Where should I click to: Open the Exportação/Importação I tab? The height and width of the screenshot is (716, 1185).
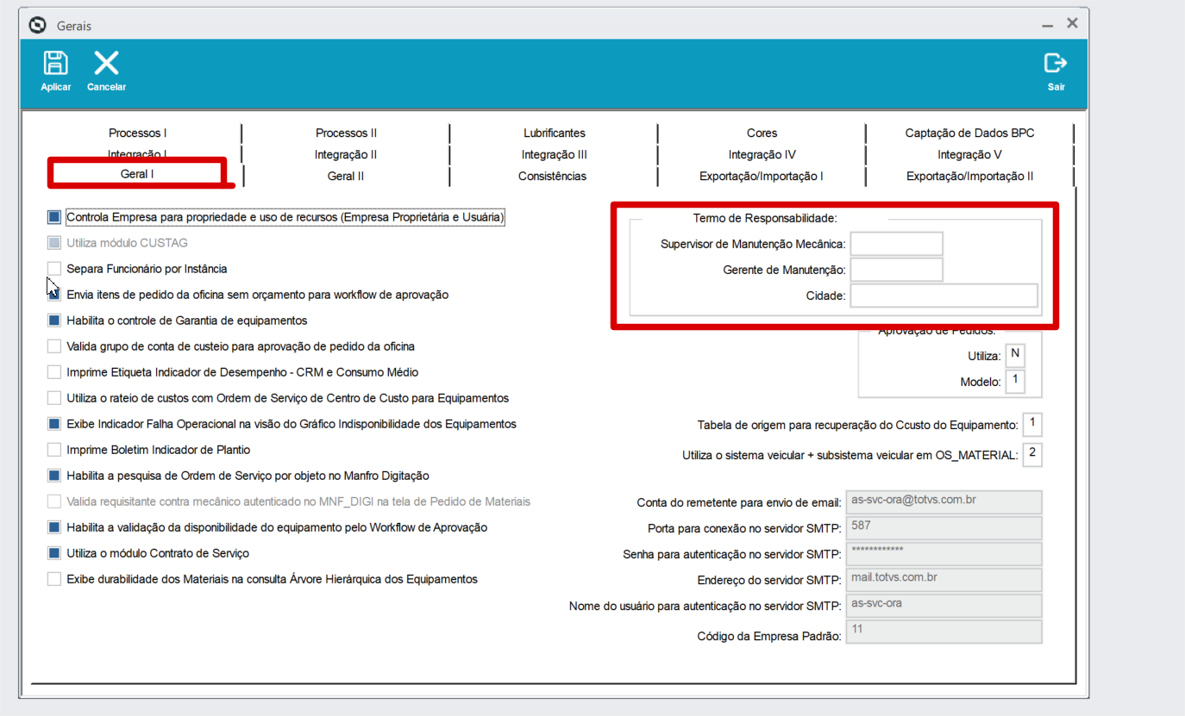coord(762,176)
